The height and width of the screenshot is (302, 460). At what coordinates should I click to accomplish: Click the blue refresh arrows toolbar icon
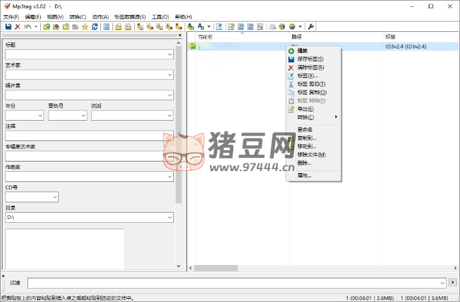(95, 27)
